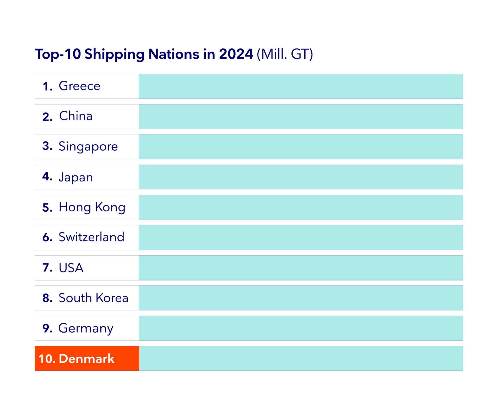The image size is (498, 419).
Task: Select the teal bar next to Singapore
Action: click(301, 147)
